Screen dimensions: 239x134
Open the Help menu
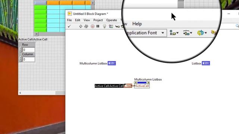[x=137, y=24]
